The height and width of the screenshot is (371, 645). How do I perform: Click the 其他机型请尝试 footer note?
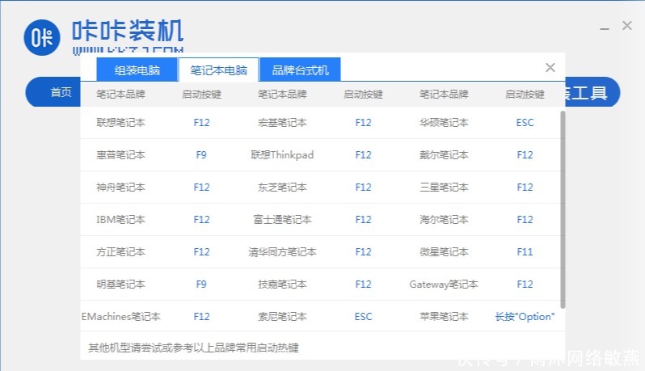click(x=193, y=348)
